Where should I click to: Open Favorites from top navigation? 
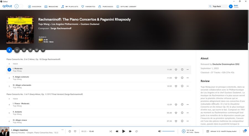click(88, 7)
